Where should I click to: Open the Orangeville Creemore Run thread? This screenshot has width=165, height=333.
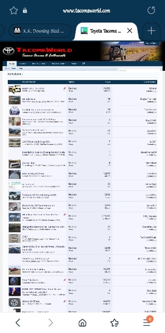pos(43,227)
